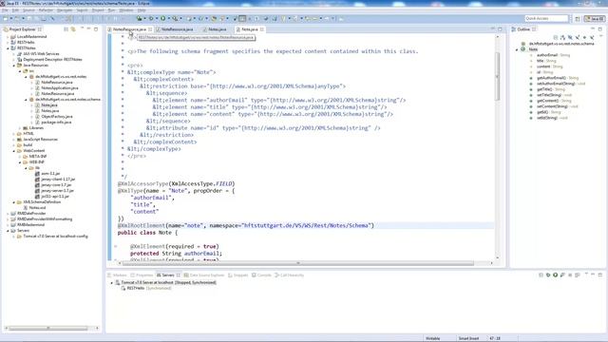Image resolution: width=608 pixels, height=342 pixels.
Task: Open the Help menu
Action: 142,10
